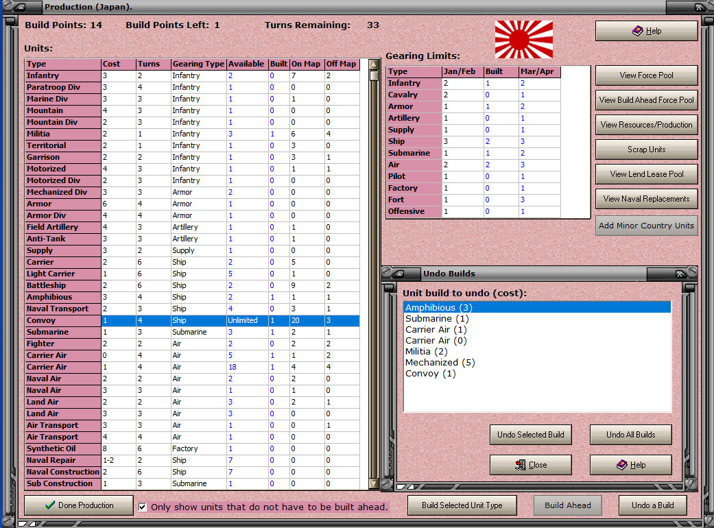Select Submarine (1) in the undo list
Viewport: 714px width, 528px height.
coord(436,318)
